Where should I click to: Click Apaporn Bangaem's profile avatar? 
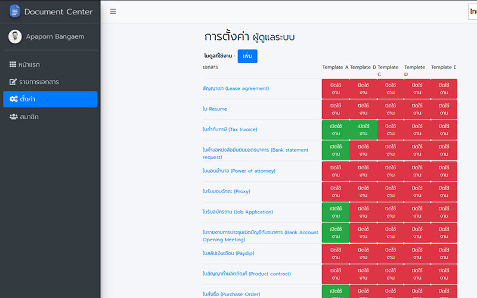[x=15, y=37]
